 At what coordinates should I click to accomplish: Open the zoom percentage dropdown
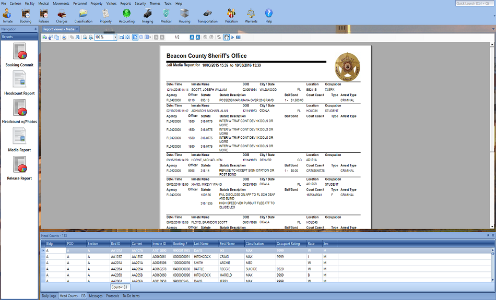pyautogui.click(x=115, y=38)
